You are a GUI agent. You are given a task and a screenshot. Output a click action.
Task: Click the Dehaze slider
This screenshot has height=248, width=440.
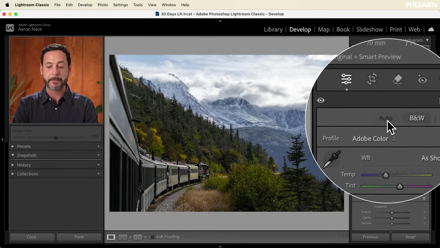tap(392, 223)
